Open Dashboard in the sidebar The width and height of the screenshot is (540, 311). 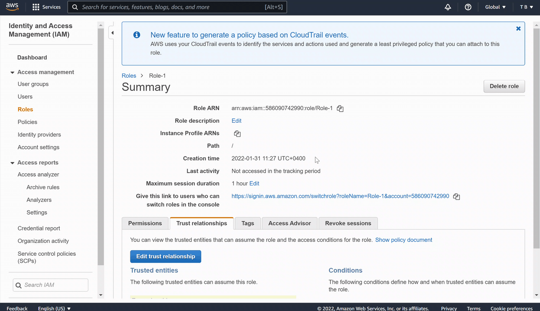32,57
